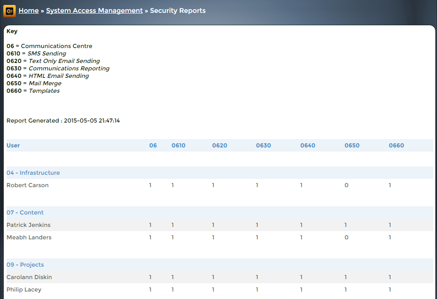Select user Patrick Jenkins
Screen dimensions: 437x299
pos(28,225)
